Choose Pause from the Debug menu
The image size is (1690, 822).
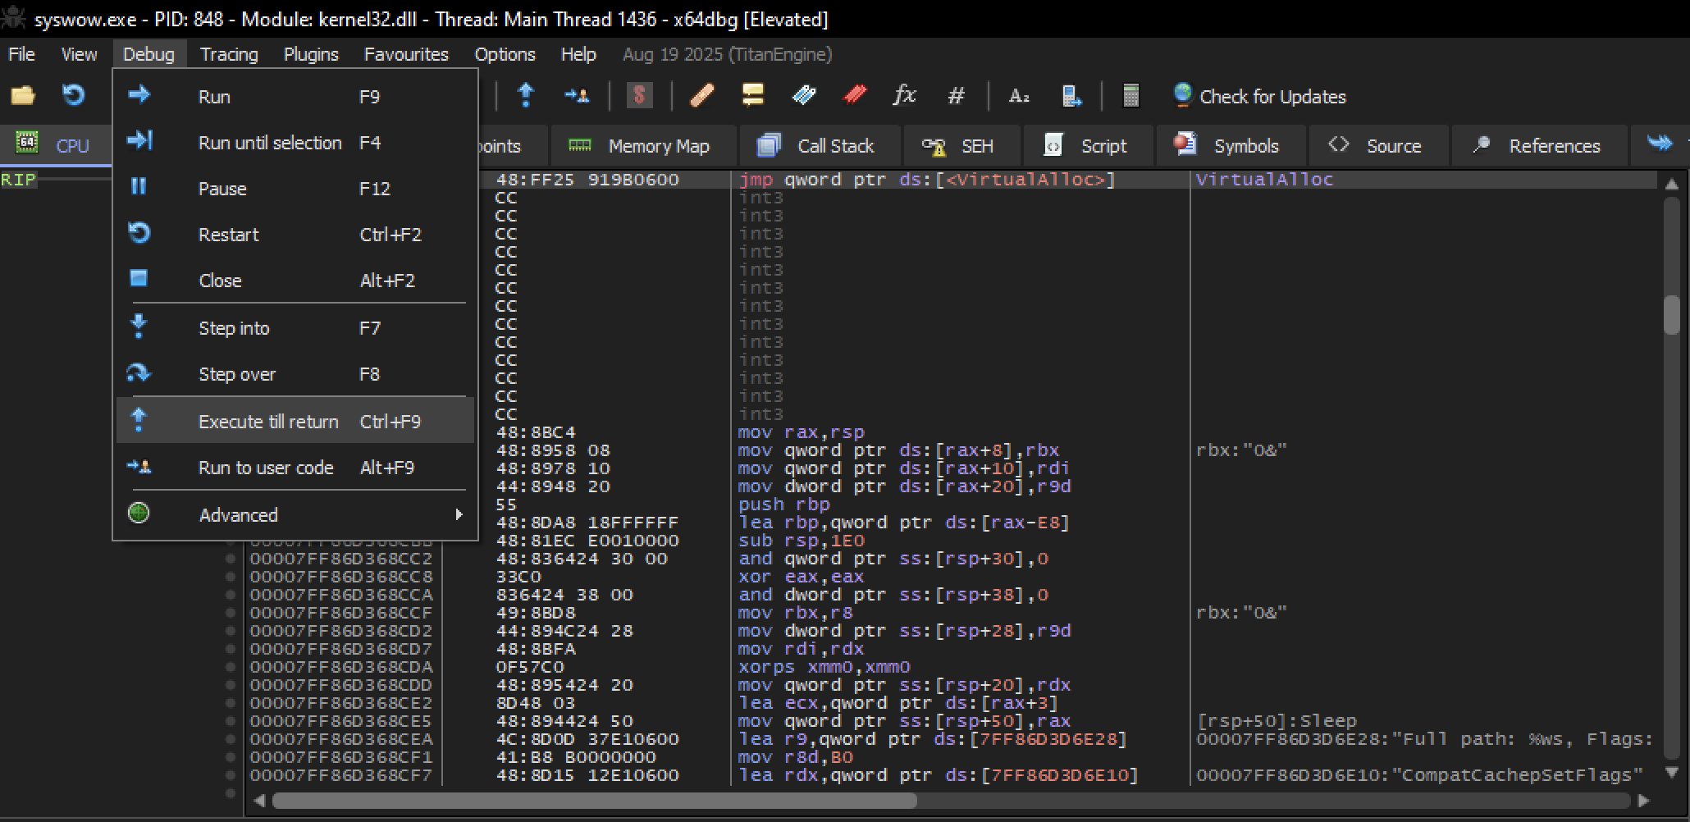coord(295,188)
